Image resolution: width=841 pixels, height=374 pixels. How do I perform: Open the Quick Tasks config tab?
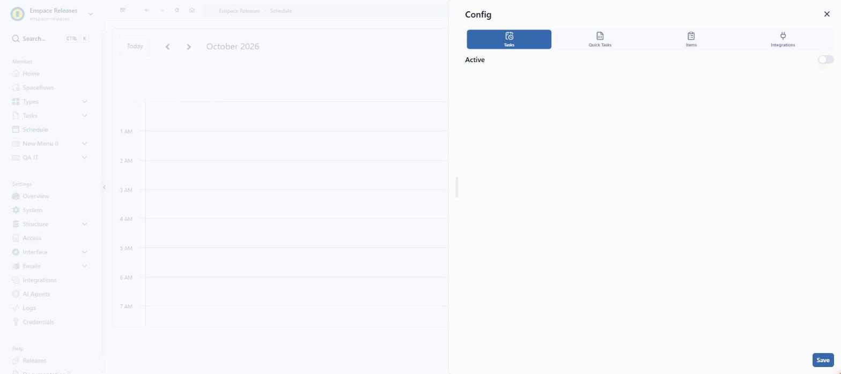pyautogui.click(x=600, y=39)
